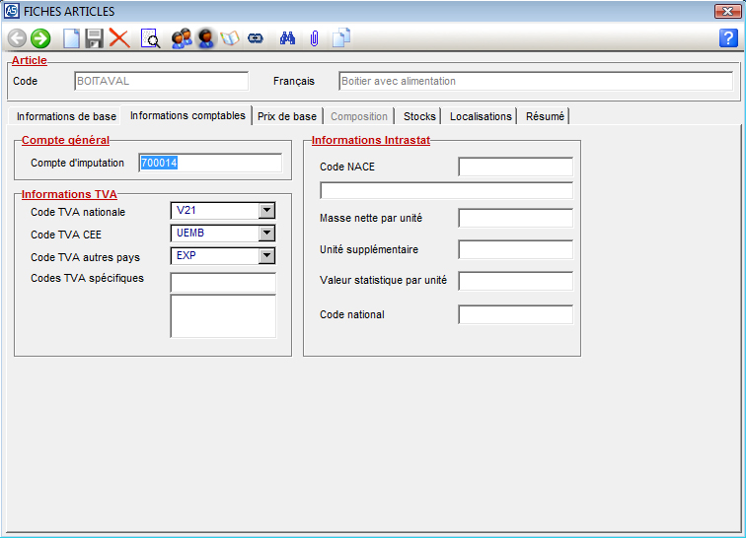The image size is (746, 538).
Task: Delete the article with the red X icon
Action: click(x=119, y=38)
